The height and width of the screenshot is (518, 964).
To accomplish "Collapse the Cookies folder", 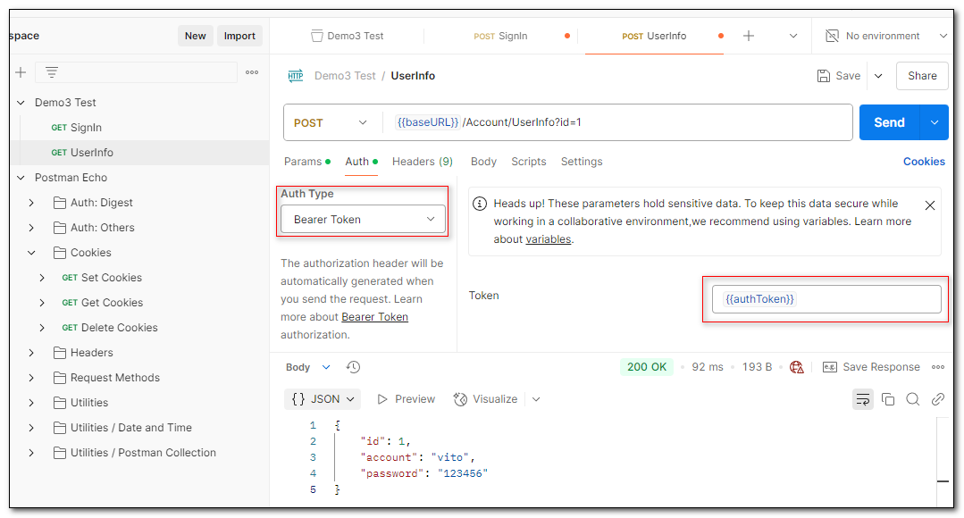I will (31, 253).
